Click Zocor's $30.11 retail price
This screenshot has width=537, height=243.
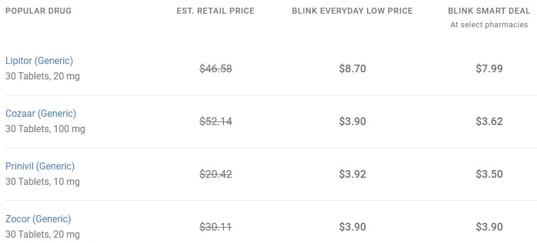click(216, 227)
